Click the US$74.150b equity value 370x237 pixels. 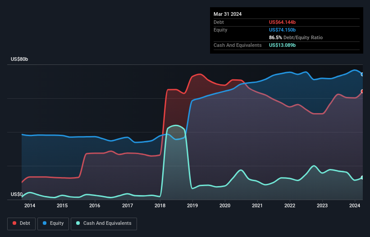pos(282,30)
